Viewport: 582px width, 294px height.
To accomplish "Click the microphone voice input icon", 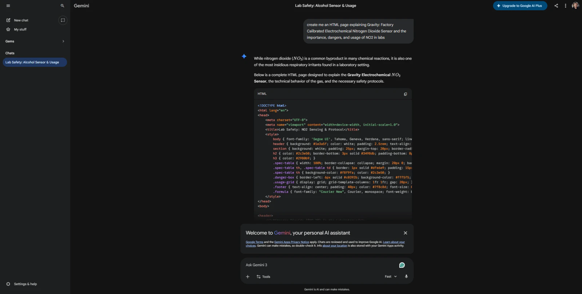I will click(x=406, y=277).
